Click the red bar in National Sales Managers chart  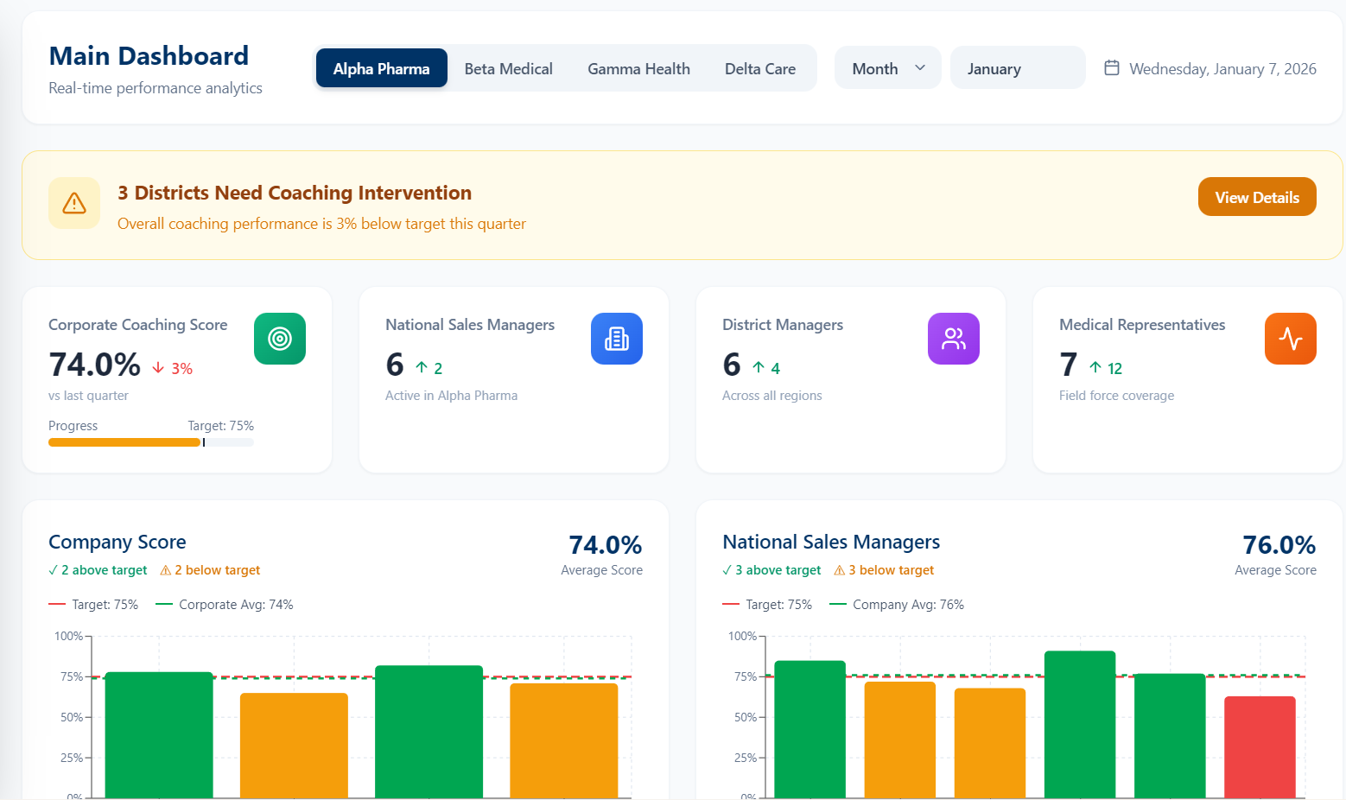point(1259,746)
